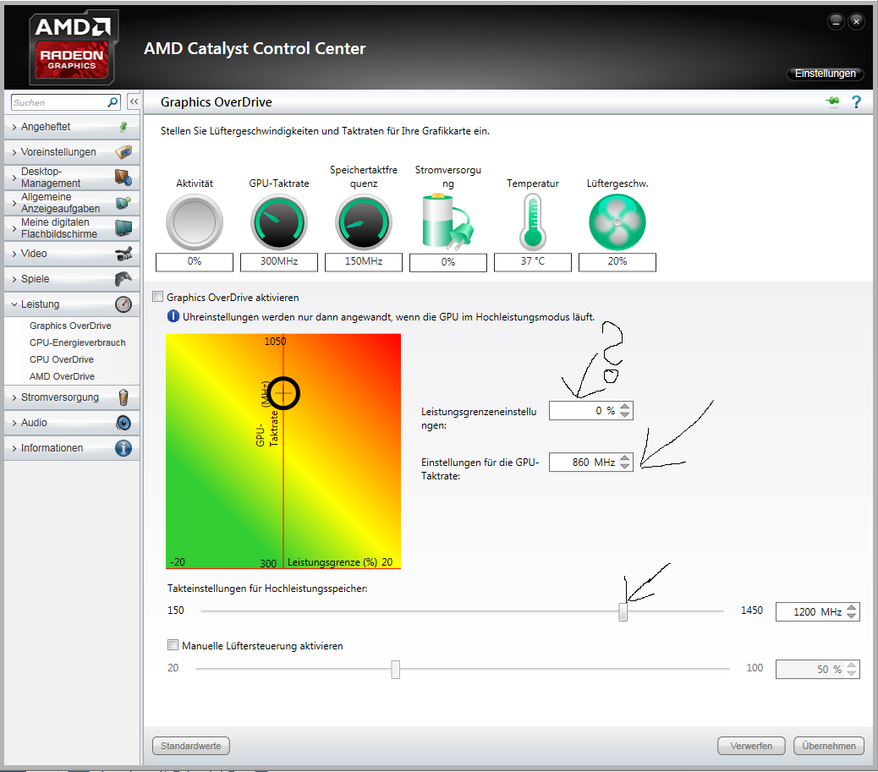Enable Graphics OverDrive aktivieren checkbox

[158, 297]
